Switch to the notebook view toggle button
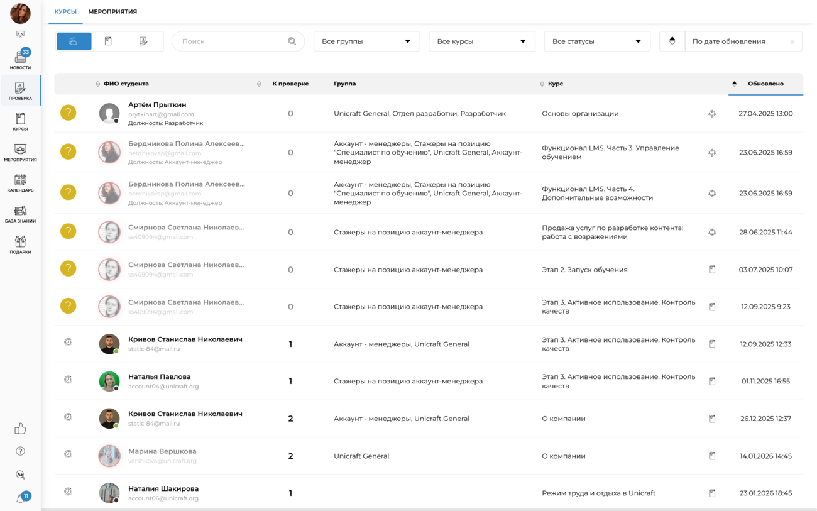 pyautogui.click(x=108, y=41)
